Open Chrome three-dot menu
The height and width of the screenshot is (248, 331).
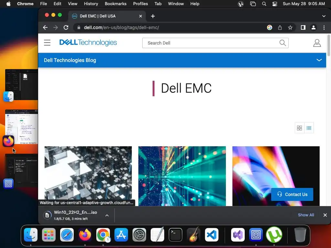click(324, 27)
